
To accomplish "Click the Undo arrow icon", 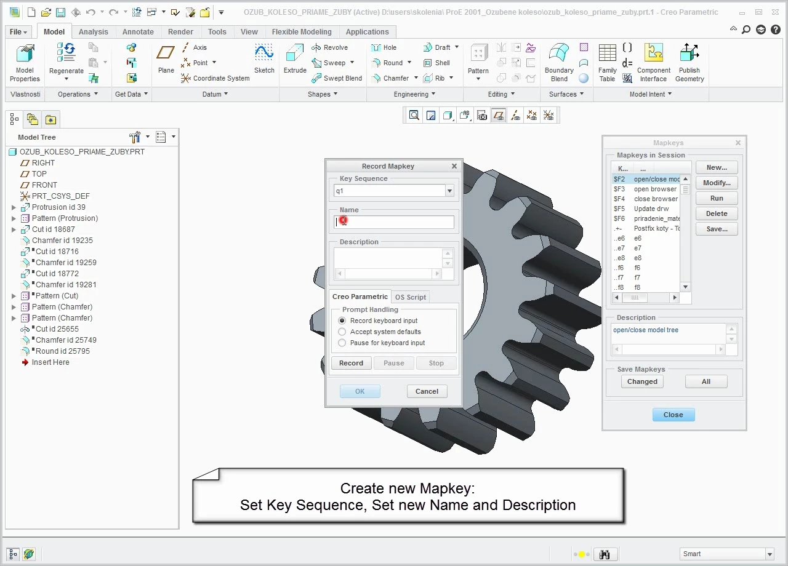I will click(x=90, y=12).
